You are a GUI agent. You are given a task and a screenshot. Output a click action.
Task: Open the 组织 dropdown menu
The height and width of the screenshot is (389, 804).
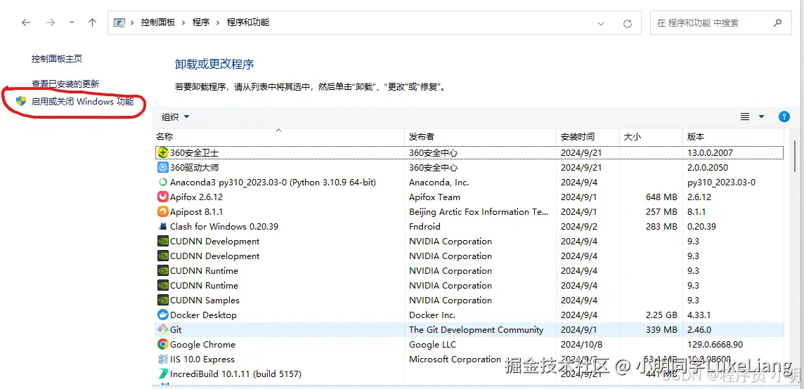[x=176, y=117]
